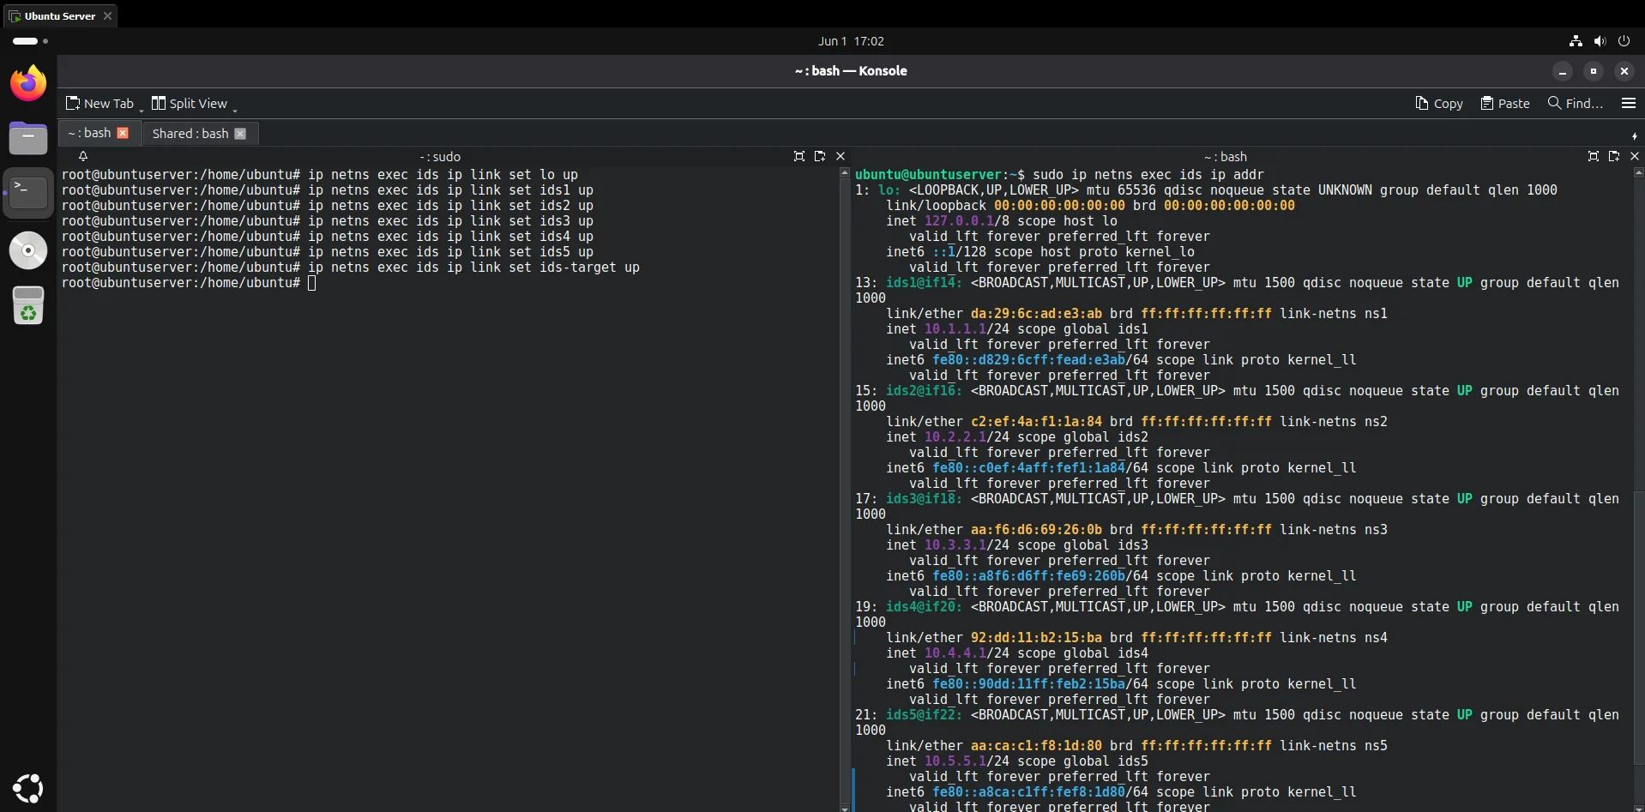Close the right bash split pane
Image resolution: width=1645 pixels, height=812 pixels.
pyautogui.click(x=1635, y=156)
